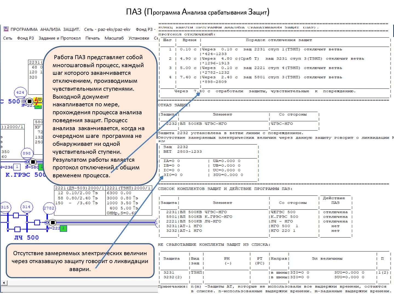
Task: Click the program icon in the title bar
Action: (x=6, y=29)
